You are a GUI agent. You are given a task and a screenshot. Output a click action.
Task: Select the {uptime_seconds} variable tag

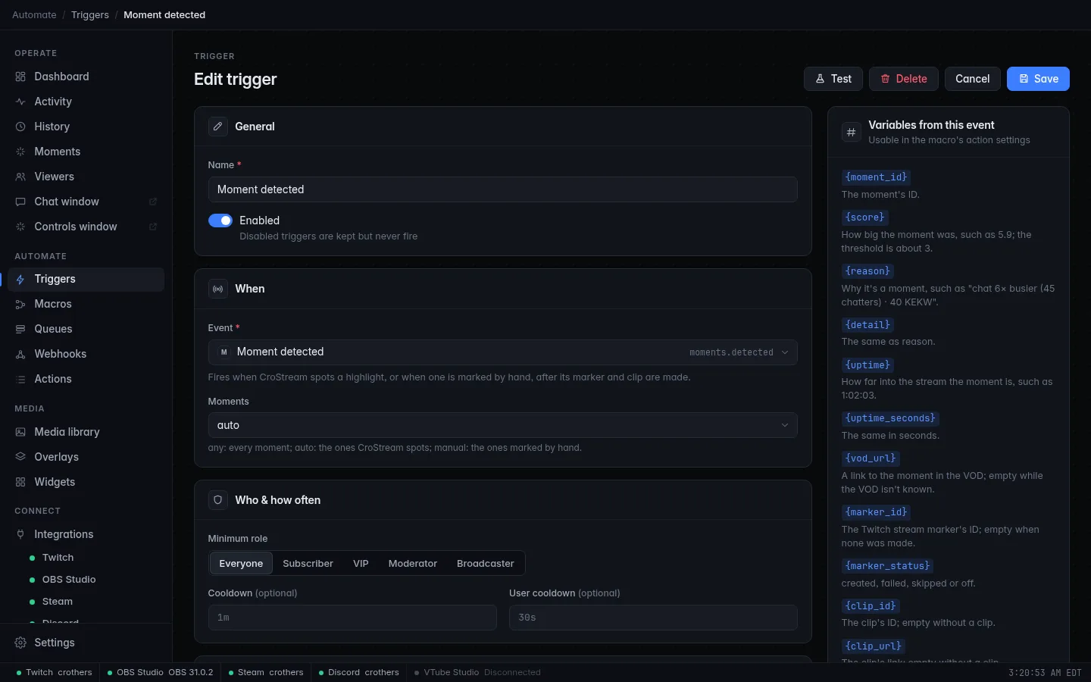[x=890, y=418]
